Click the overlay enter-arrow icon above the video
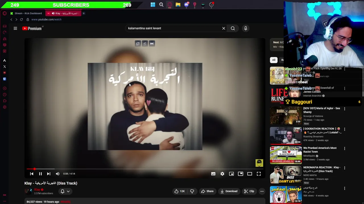This screenshot has width=364, height=204. 144,44
